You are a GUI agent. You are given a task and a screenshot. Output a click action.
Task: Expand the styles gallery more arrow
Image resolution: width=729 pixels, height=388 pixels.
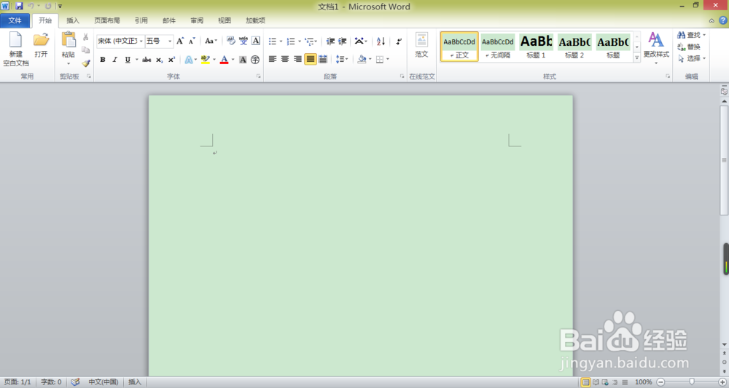[x=636, y=58]
